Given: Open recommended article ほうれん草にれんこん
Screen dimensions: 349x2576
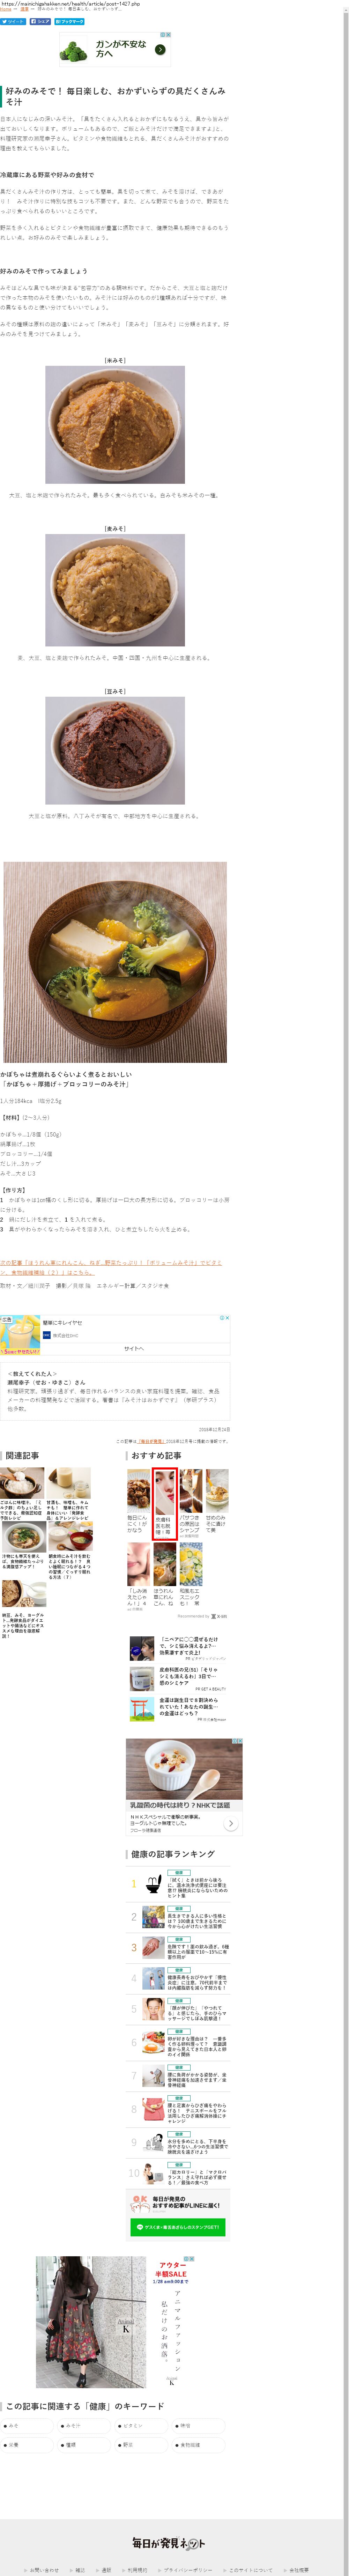Looking at the screenshot, I should coord(164,1575).
